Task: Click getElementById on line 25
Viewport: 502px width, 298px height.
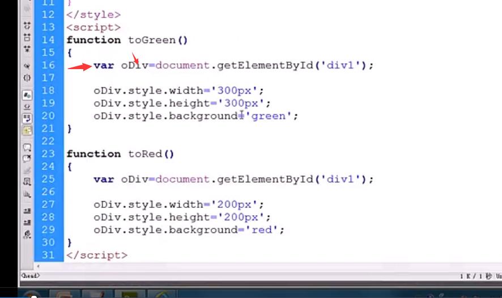Action: pos(265,180)
